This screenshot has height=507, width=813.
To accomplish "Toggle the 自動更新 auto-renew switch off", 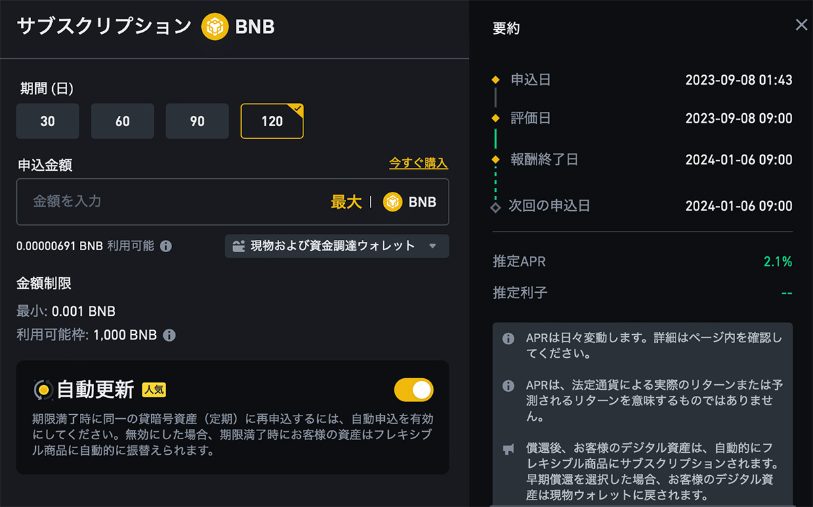I will tap(414, 390).
